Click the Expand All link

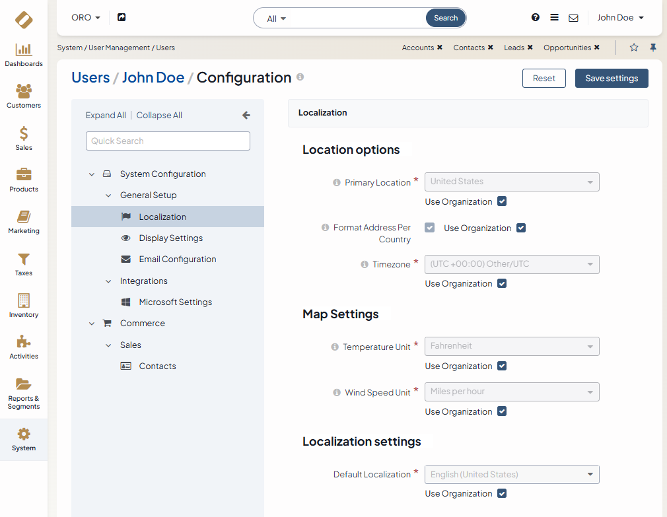point(106,116)
